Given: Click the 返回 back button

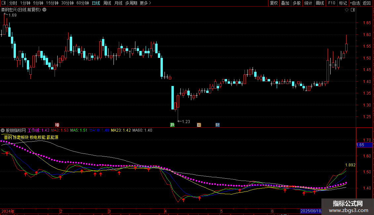Looking at the screenshot, I should click(x=367, y=3).
